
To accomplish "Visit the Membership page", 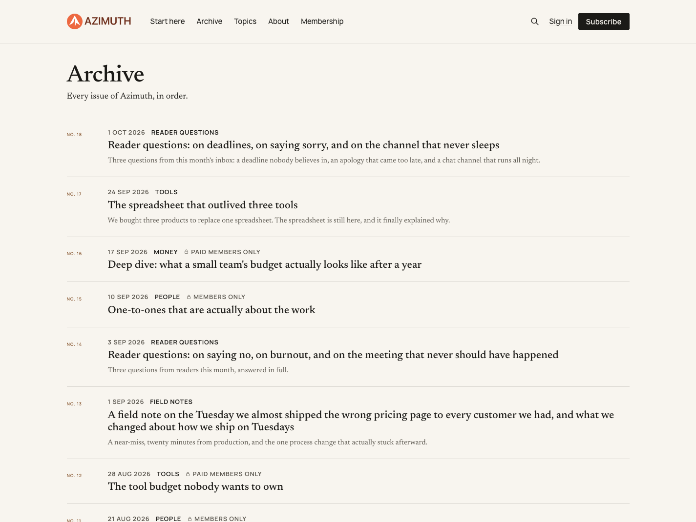I will pos(322,21).
